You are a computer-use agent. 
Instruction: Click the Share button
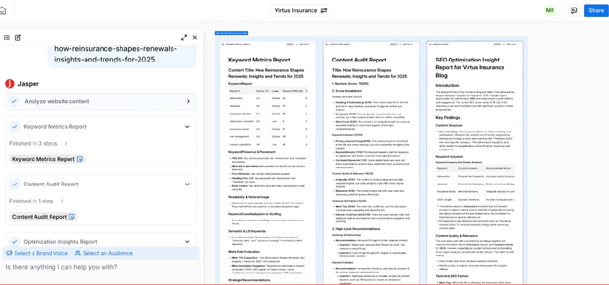596,11
